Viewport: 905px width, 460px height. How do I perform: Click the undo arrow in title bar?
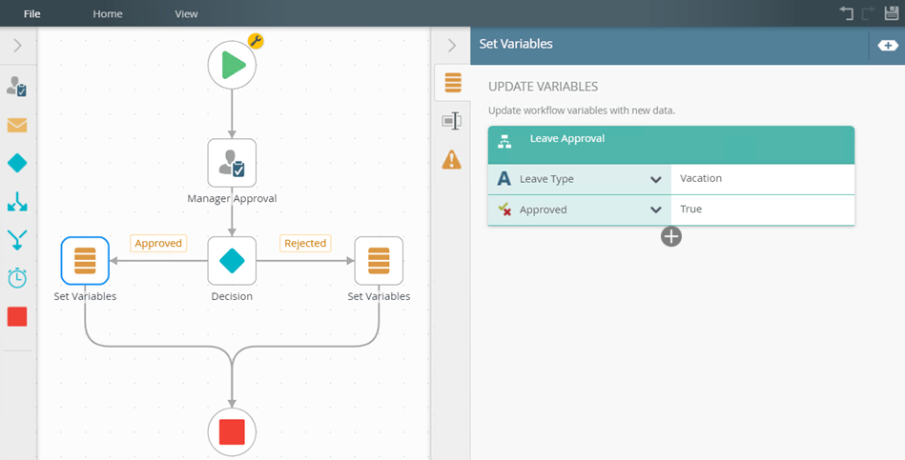coord(846,13)
